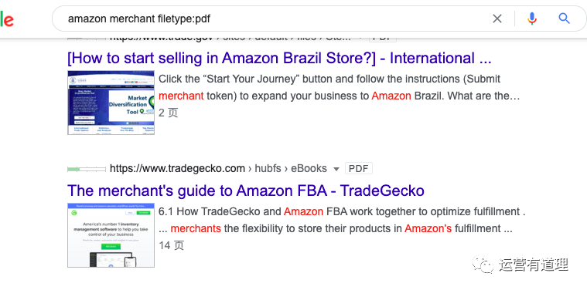587x290 pixels.
Task: Click the eBooks breadcrumb segment
Action: (309, 169)
